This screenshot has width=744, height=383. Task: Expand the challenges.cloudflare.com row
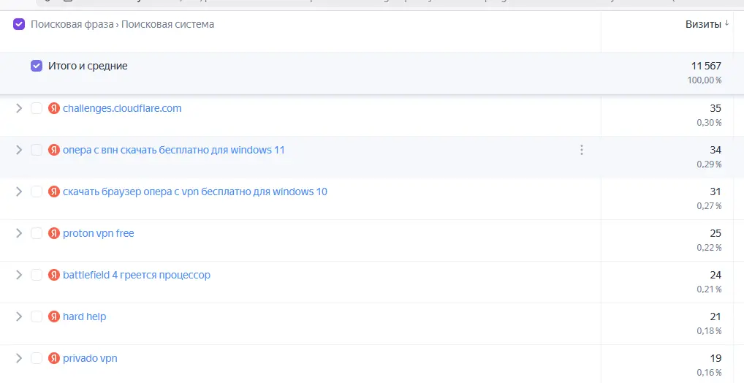19,108
